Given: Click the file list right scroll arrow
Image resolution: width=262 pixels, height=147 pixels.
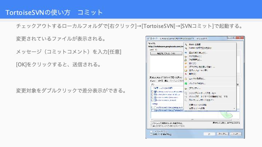Looking at the screenshot, I should coord(238,120).
